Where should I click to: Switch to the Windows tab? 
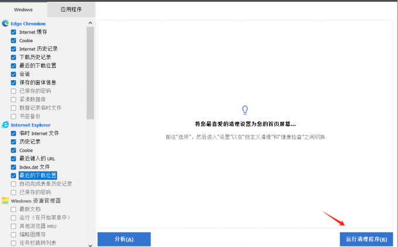(23, 9)
